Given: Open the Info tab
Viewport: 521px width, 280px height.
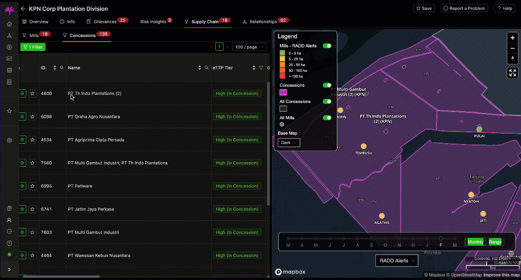Looking at the screenshot, I should (67, 22).
